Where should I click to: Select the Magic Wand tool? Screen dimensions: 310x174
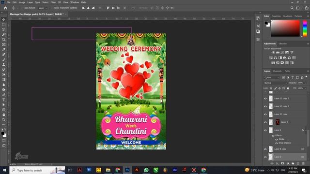click(x=4, y=34)
